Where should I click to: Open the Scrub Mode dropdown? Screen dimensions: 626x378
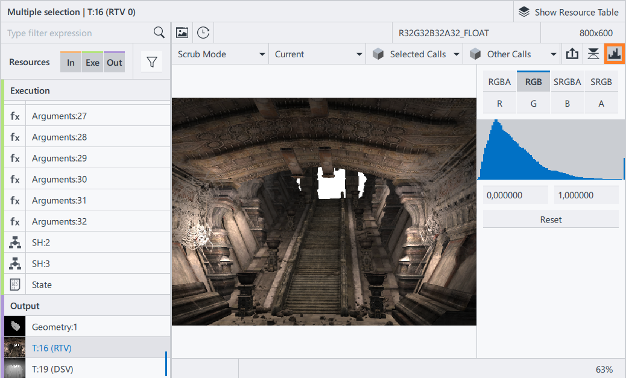pyautogui.click(x=221, y=54)
